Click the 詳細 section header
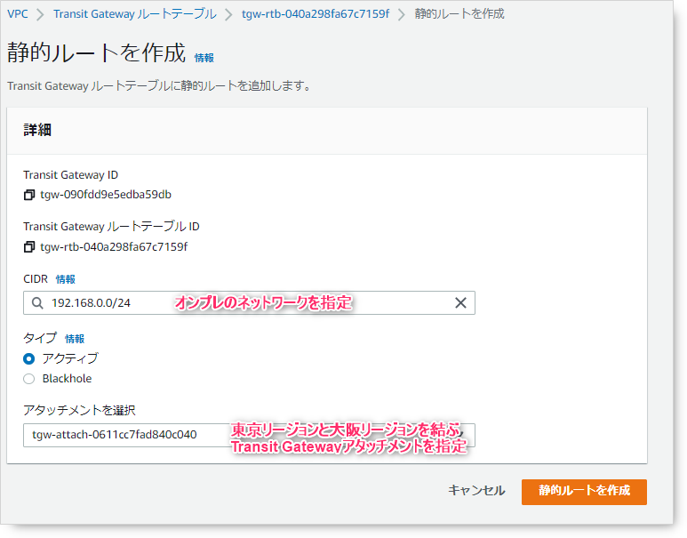The width and height of the screenshot is (687, 538). coord(37,130)
